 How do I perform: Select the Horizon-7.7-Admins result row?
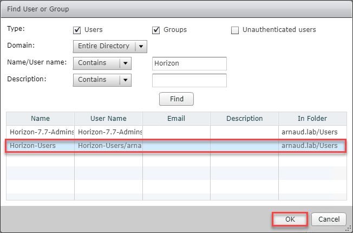pos(40,132)
